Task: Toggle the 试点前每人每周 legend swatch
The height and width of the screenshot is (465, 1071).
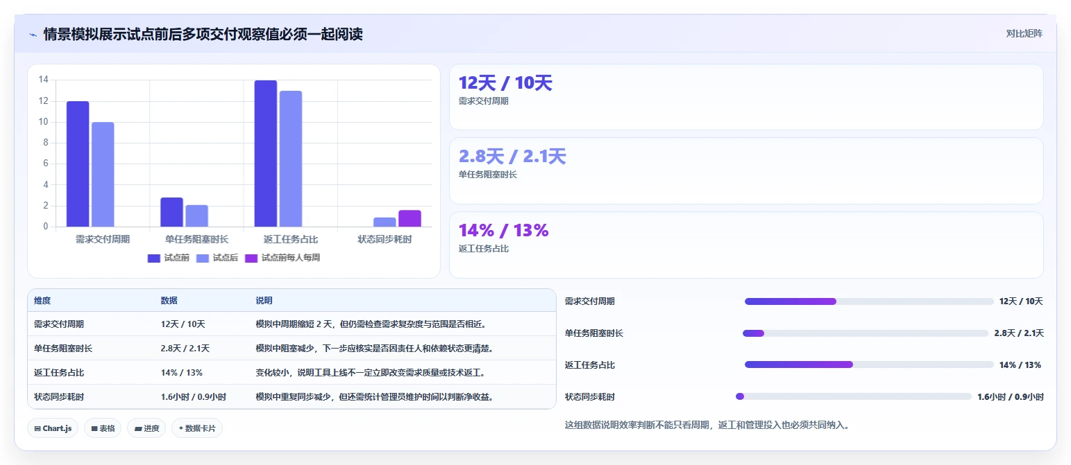Action: [x=251, y=258]
